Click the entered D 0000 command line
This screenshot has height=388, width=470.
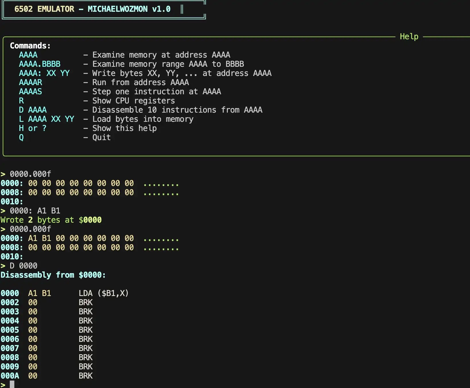point(24,266)
